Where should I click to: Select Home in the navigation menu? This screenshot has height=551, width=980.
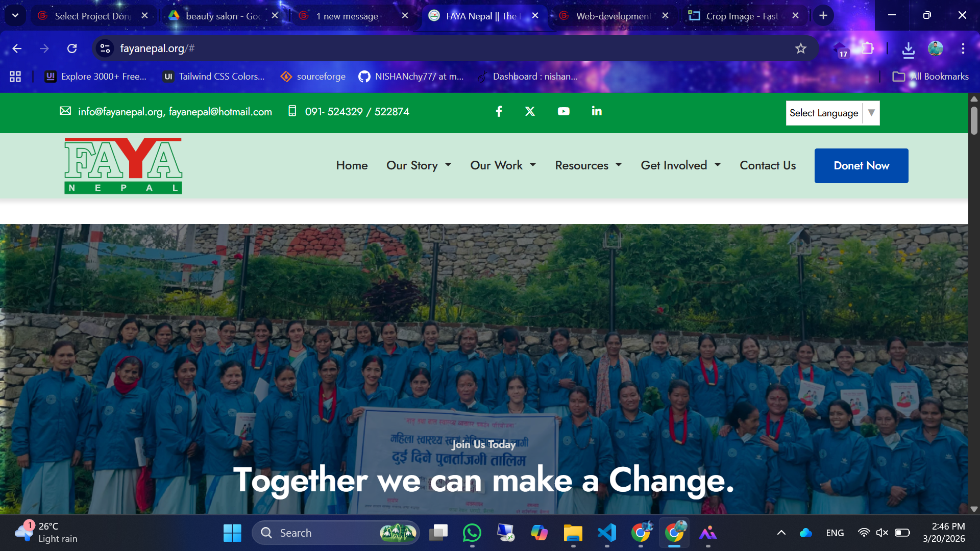click(352, 165)
